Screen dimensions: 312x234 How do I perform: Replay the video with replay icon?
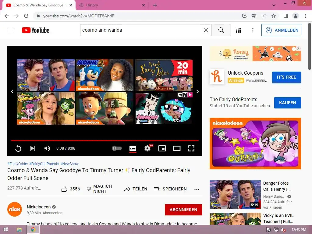click(18, 148)
